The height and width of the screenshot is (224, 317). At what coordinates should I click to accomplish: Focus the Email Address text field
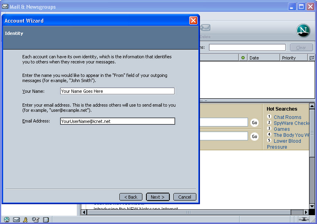pyautogui.click(x=117, y=121)
